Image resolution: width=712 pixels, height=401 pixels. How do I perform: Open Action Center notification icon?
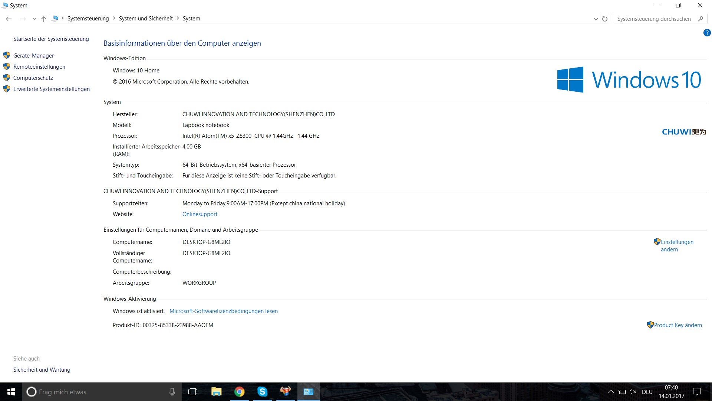(x=697, y=392)
